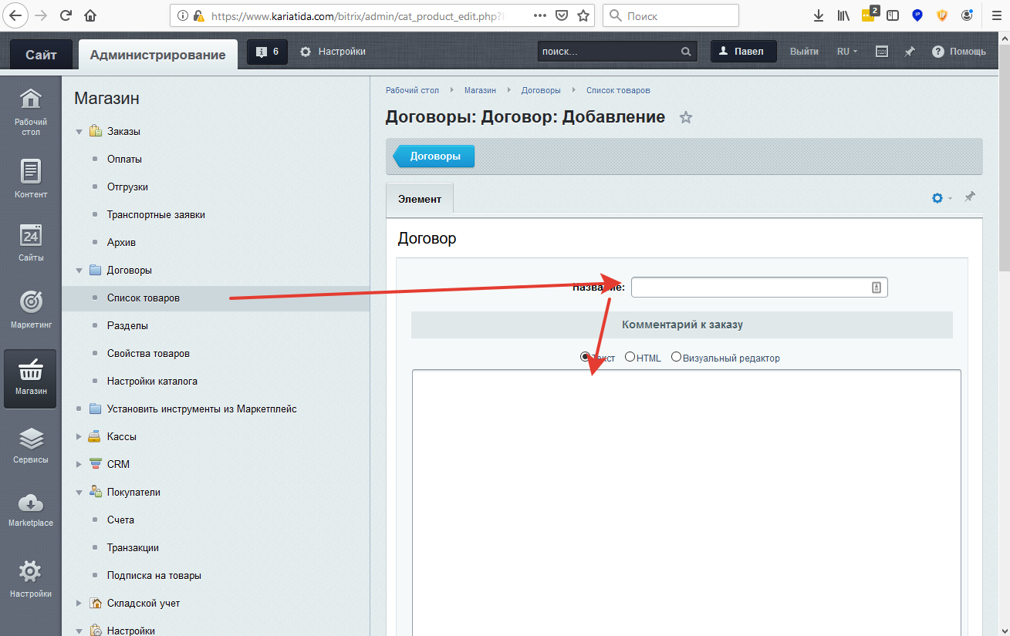Open the RU language dropdown
This screenshot has height=636, width=1010.
pyautogui.click(x=846, y=52)
